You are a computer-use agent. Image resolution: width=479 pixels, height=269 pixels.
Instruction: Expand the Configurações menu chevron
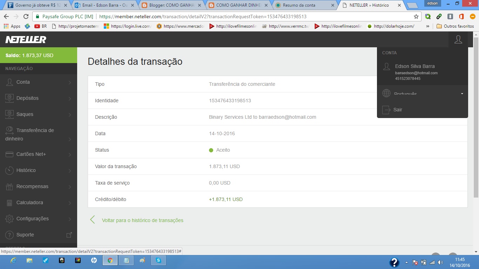tap(70, 219)
